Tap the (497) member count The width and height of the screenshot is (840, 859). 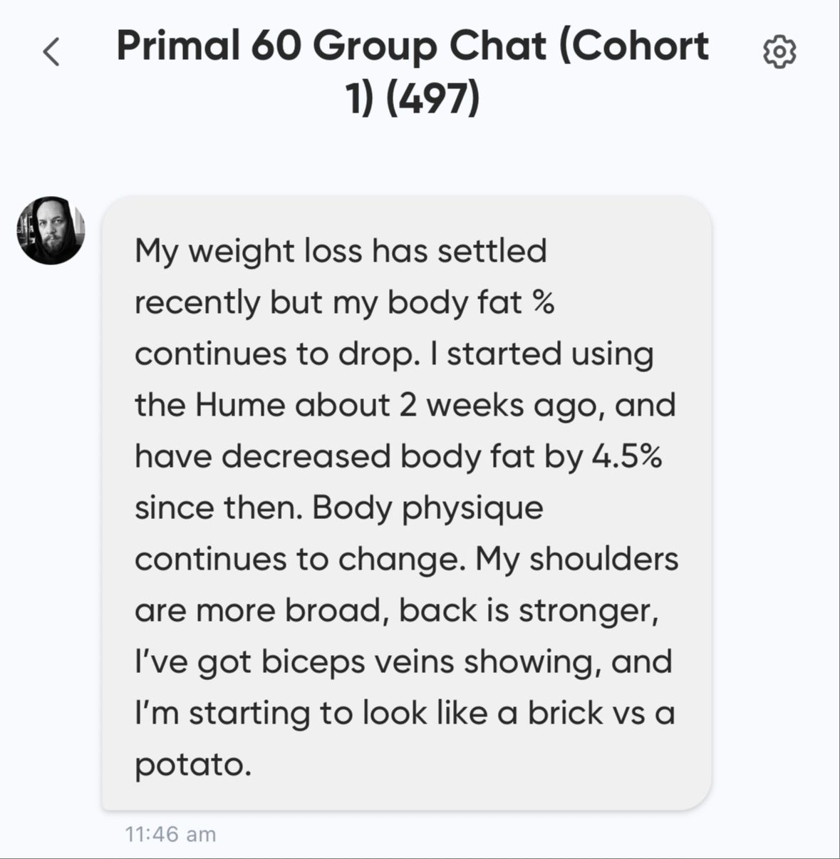[x=433, y=98]
